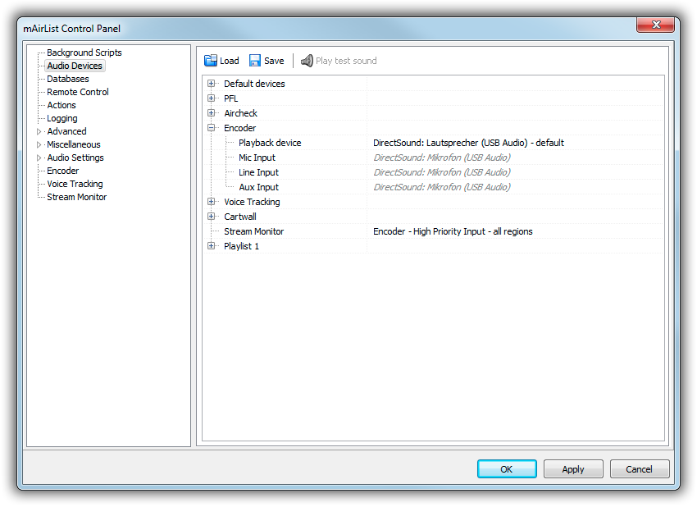This screenshot has height=507, width=697.
Task: Expand the Aircheck device group
Action: (212, 113)
